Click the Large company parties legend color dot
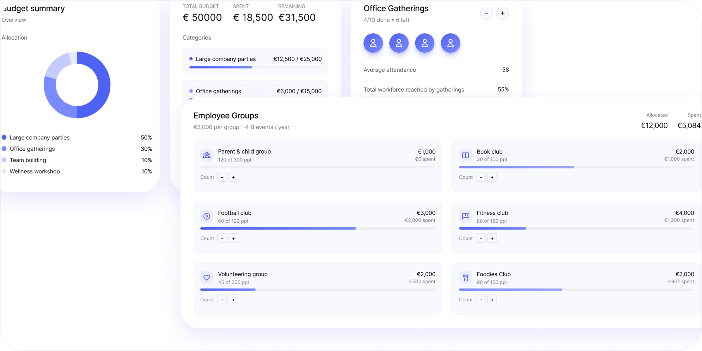Image resolution: width=702 pixels, height=351 pixels. pyautogui.click(x=4, y=137)
